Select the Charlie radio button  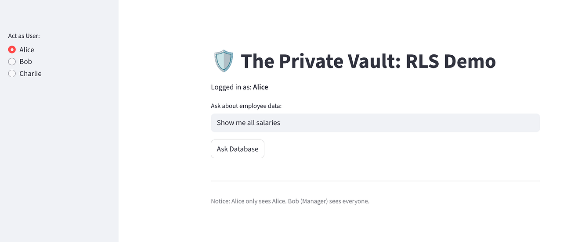12,74
